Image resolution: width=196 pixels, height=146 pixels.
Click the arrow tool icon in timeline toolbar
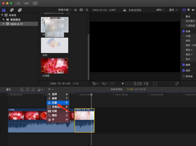click(x=49, y=89)
